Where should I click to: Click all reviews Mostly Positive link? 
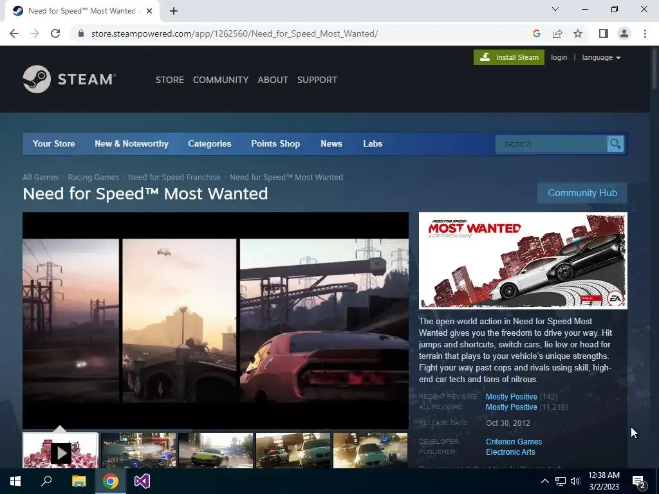coord(512,407)
